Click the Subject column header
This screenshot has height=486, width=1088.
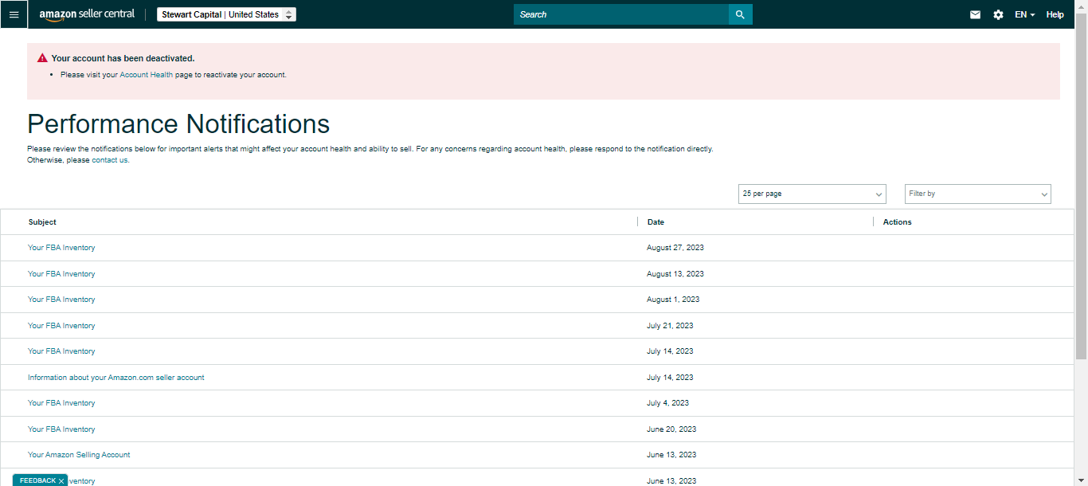coord(42,222)
